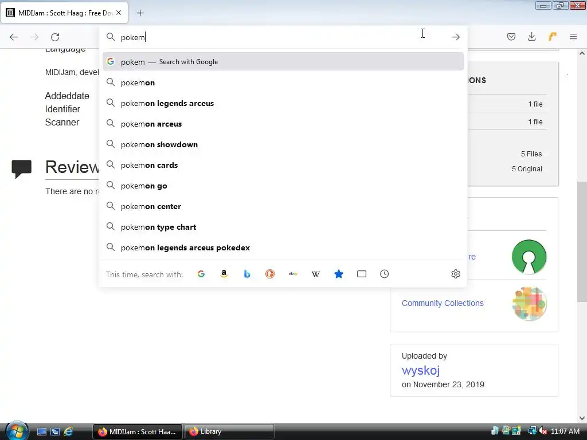
Task: Choose 'pokemon legends arceus' suggestion
Action: point(283,103)
